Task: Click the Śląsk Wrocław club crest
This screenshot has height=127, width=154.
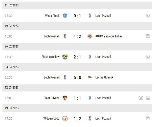Action: (x=65, y=57)
